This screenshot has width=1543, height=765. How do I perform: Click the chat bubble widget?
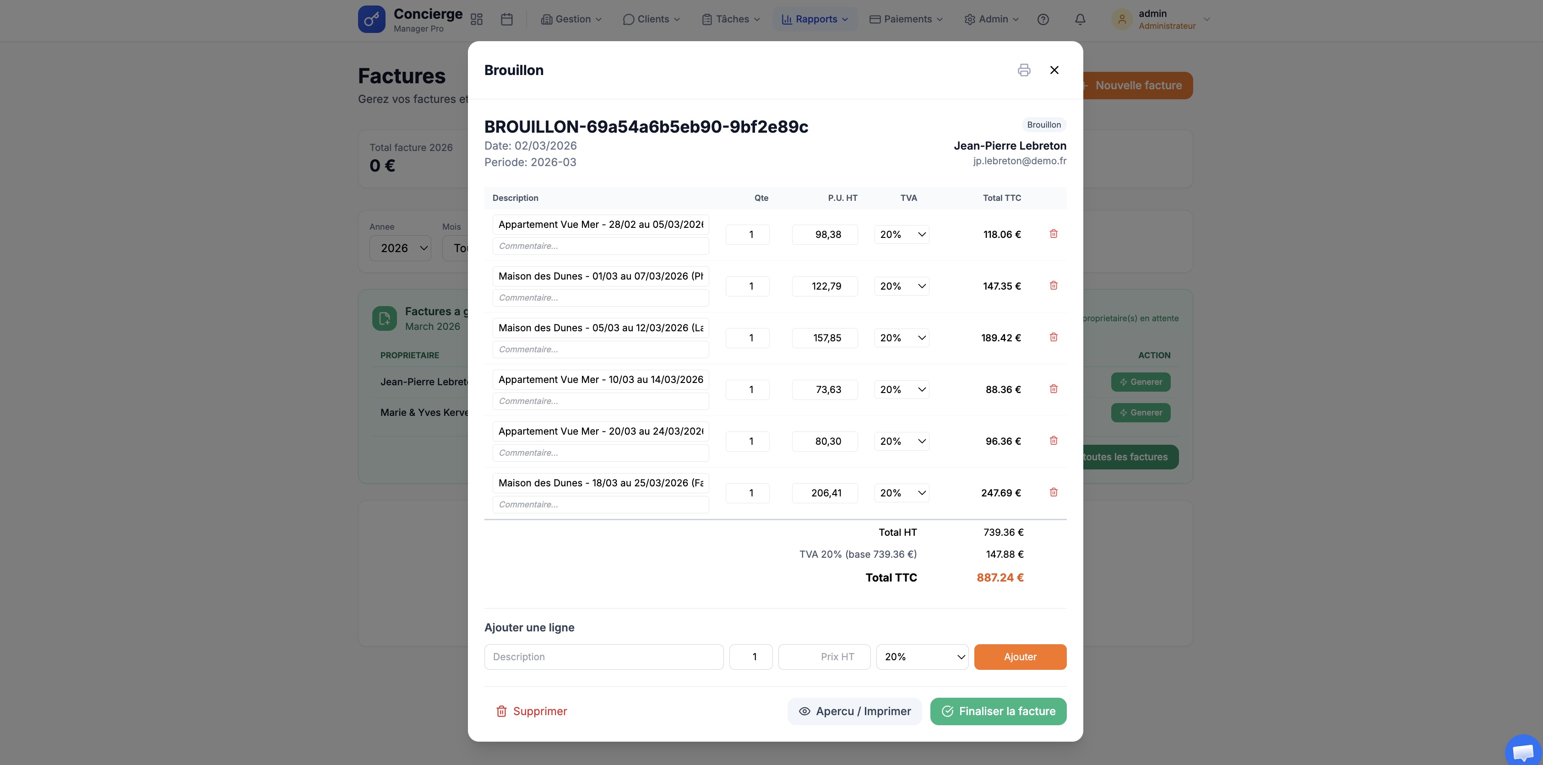pyautogui.click(x=1522, y=751)
